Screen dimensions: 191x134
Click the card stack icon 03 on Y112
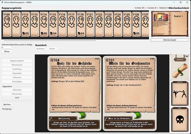pos(25,33)
